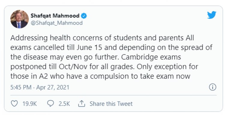Visit the @Shafqat_Mahmood handle link
This screenshot has width=225, height=115.
click(x=57, y=23)
